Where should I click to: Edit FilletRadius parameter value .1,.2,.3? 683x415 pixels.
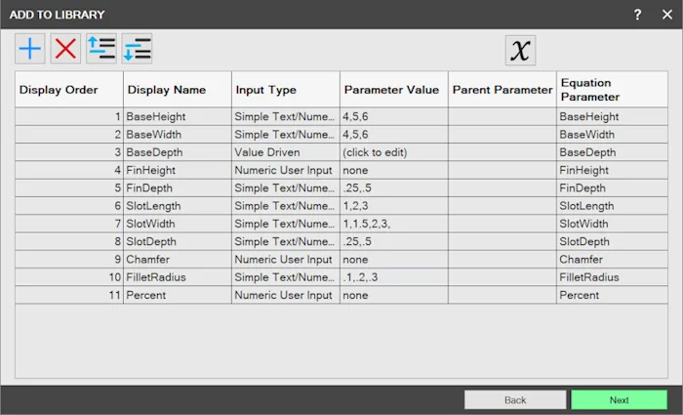click(394, 277)
